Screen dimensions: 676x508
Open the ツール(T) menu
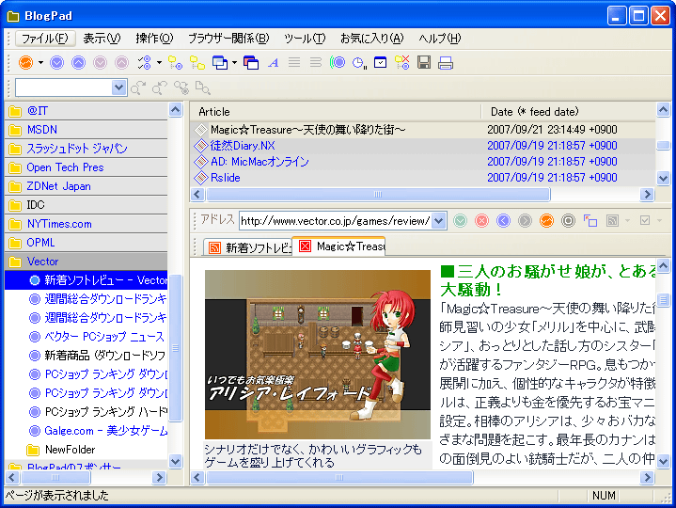pos(305,39)
